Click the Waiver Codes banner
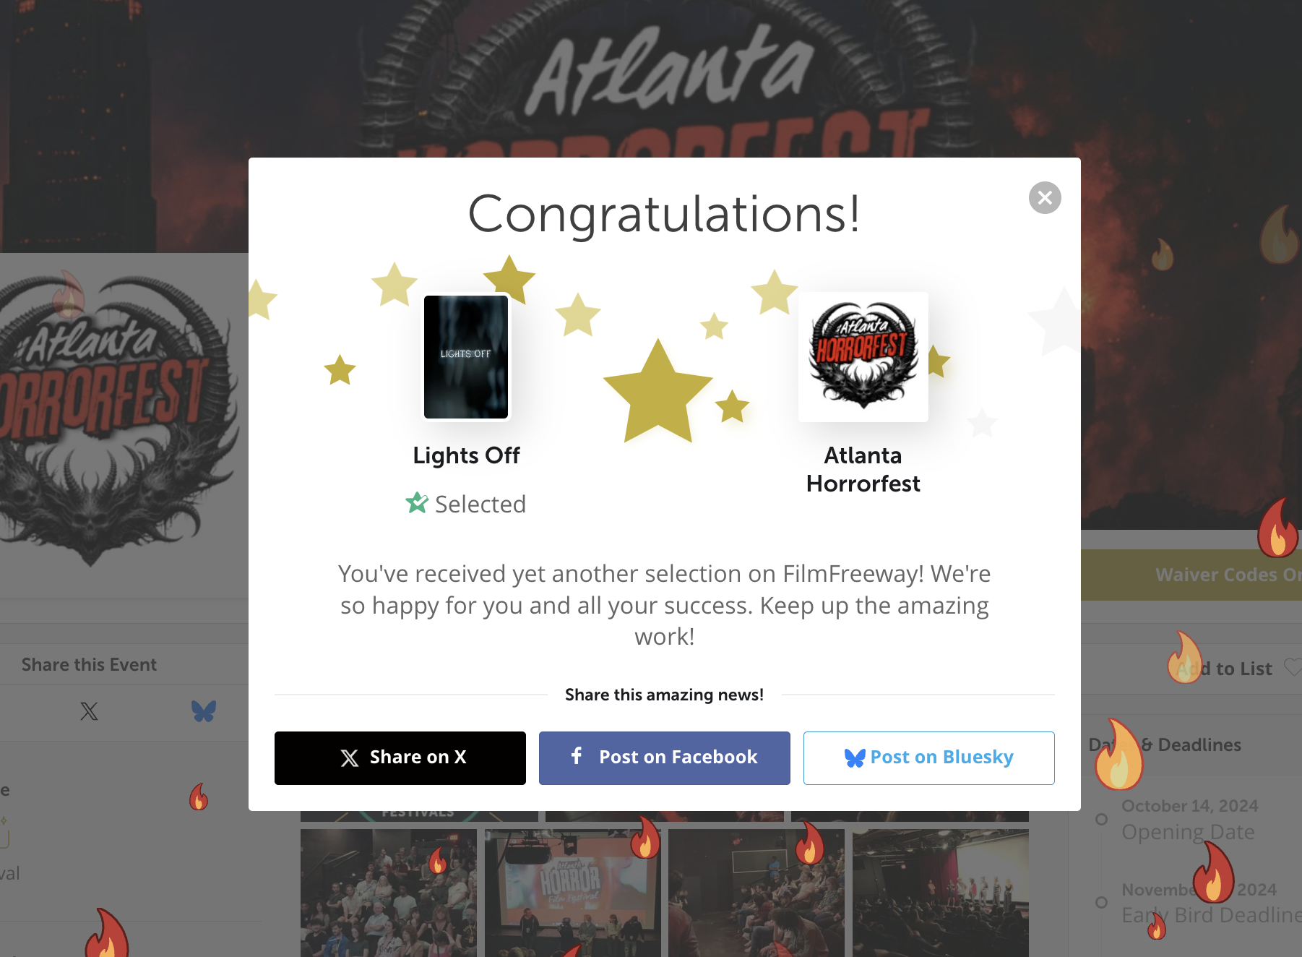This screenshot has height=957, width=1302. 1191,575
